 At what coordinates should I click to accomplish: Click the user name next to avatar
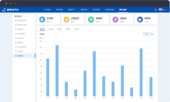[x=164, y=10]
